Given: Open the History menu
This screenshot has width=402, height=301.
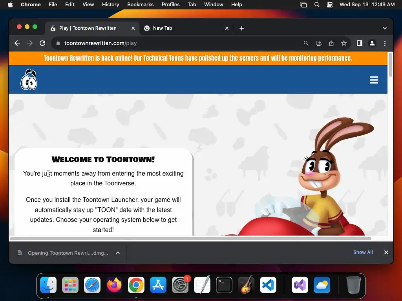Looking at the screenshot, I should (110, 4).
